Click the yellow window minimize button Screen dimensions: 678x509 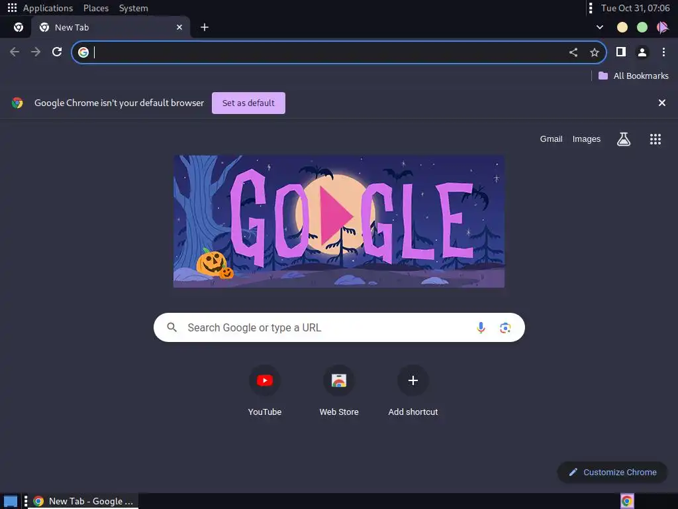[x=622, y=27]
